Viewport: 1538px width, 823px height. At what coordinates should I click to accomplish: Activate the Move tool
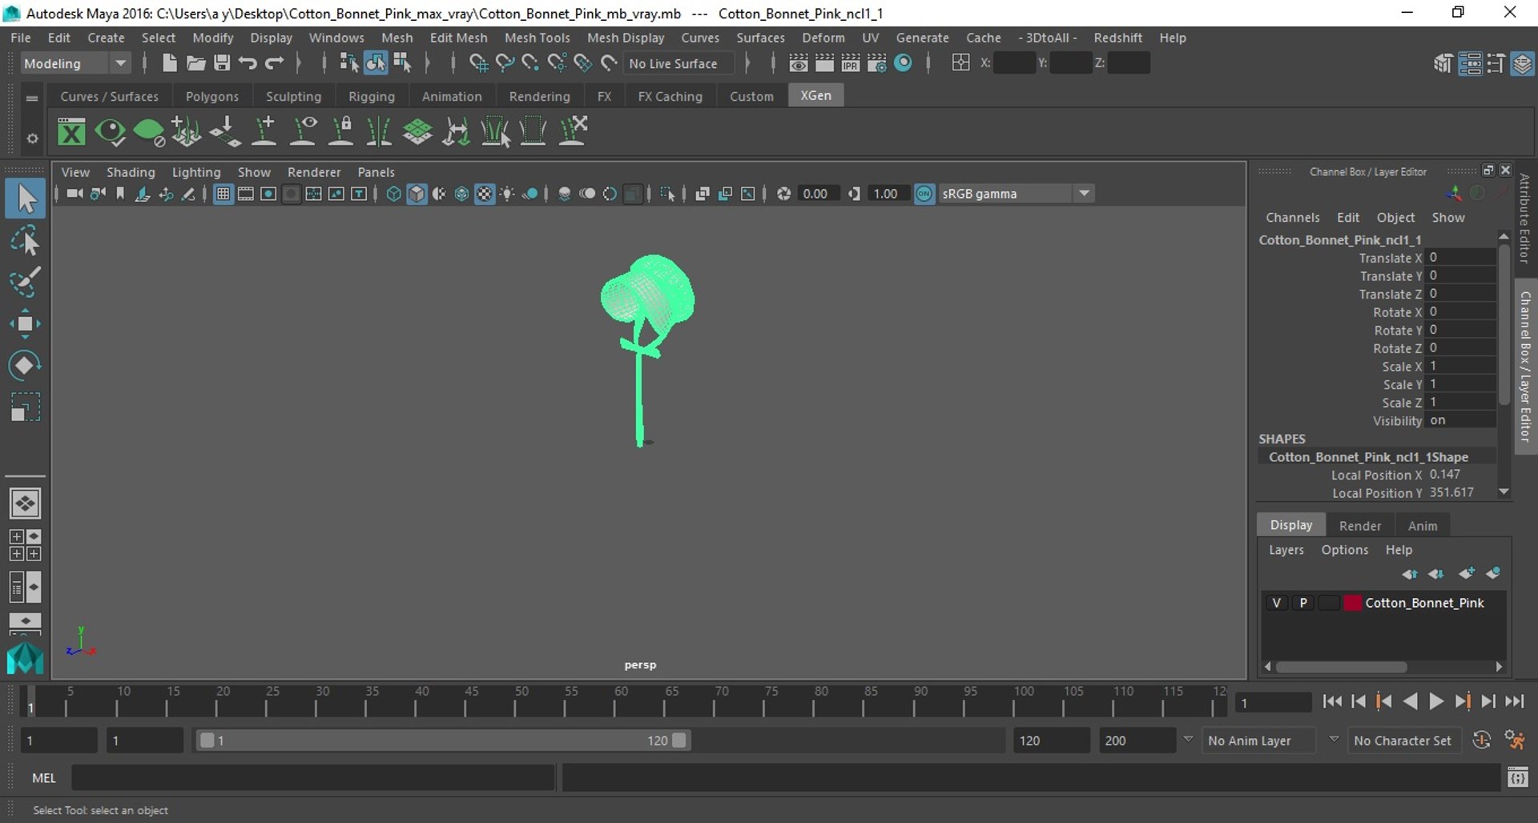(25, 323)
